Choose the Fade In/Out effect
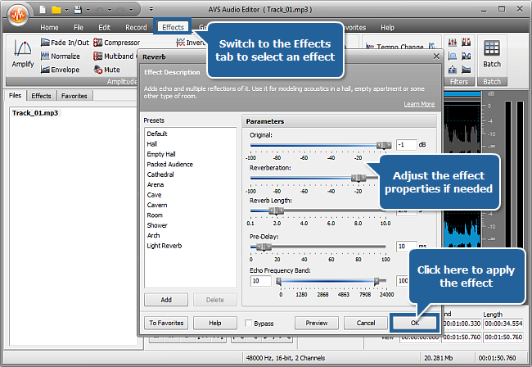This screenshot has height=367, width=532. [65, 43]
